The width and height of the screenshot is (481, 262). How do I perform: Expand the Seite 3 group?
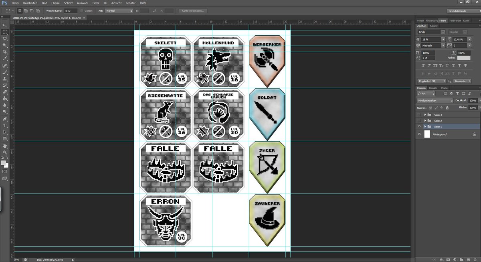[425, 115]
